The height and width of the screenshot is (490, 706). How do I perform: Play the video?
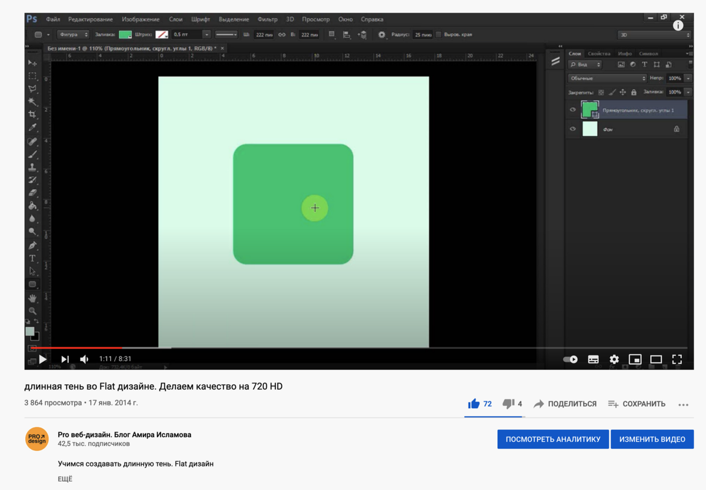point(43,359)
